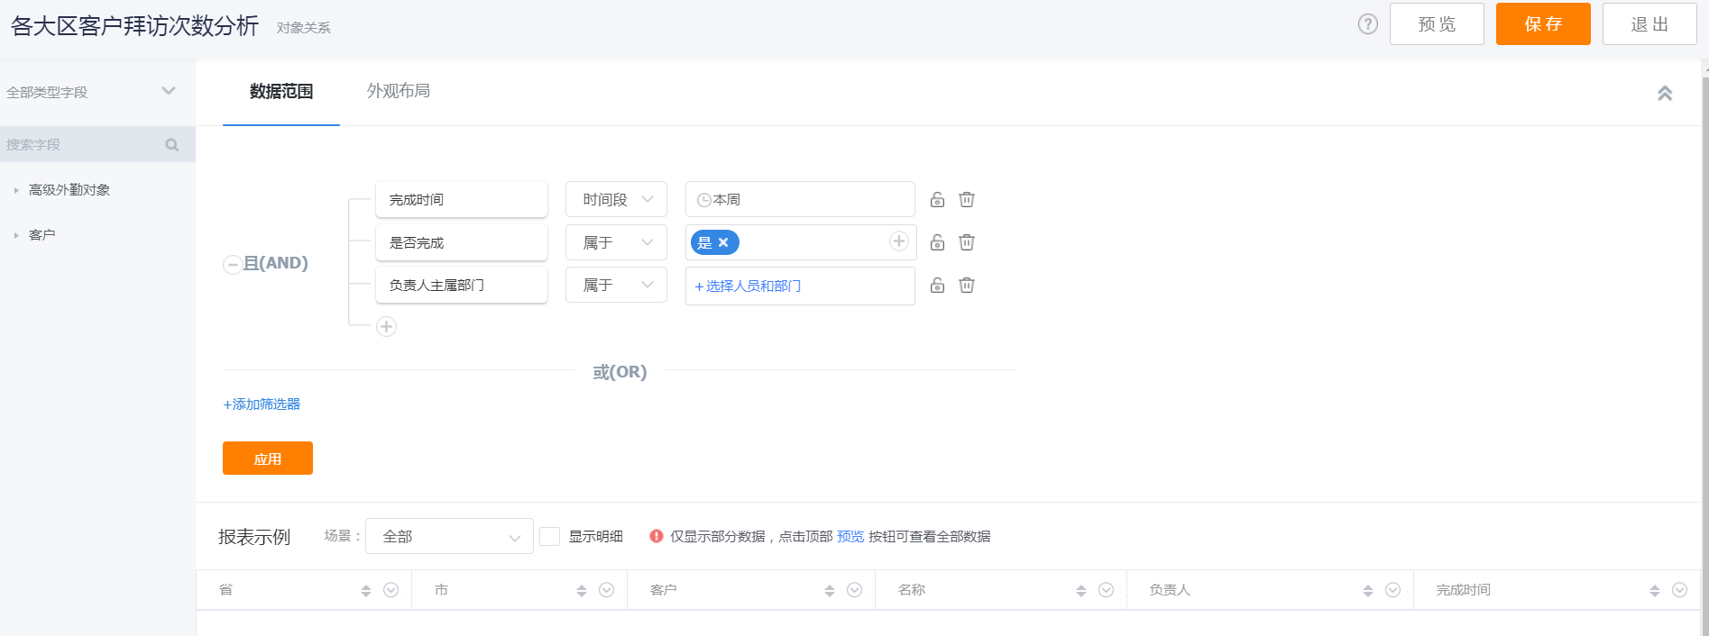
Task: Expand the 高级外勤对象 tree node
Action: click(16, 190)
